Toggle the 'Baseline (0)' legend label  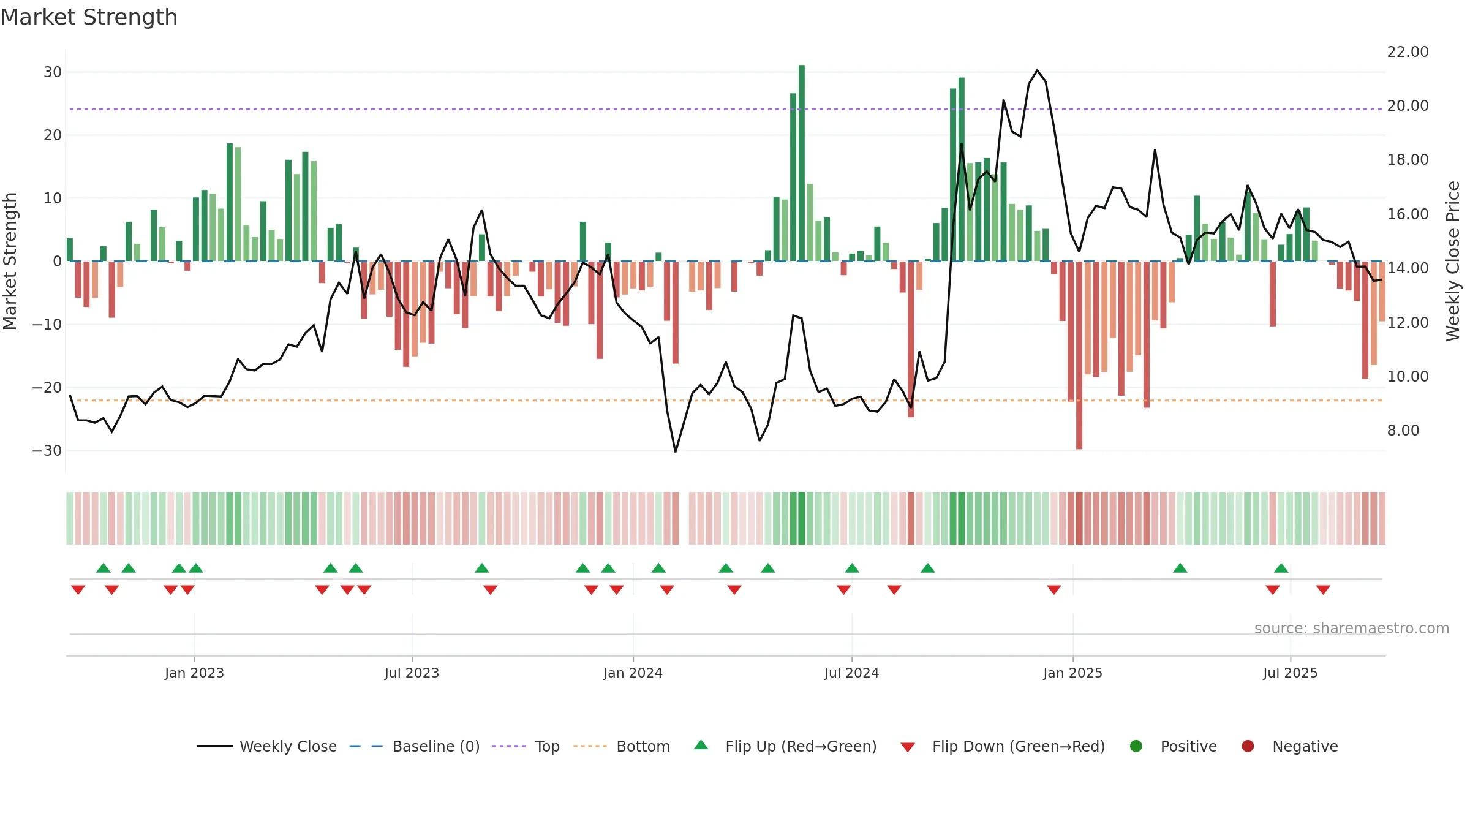[x=436, y=746]
